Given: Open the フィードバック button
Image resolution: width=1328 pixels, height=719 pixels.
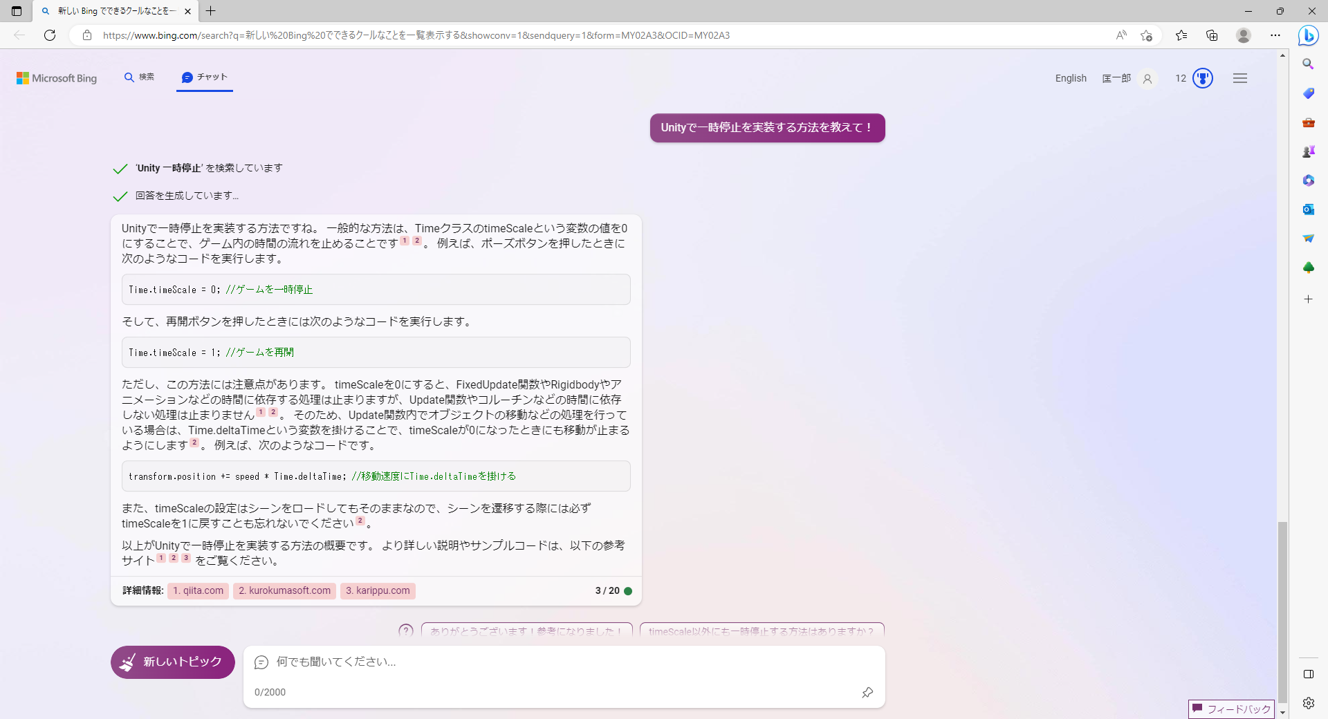Looking at the screenshot, I should point(1231,709).
